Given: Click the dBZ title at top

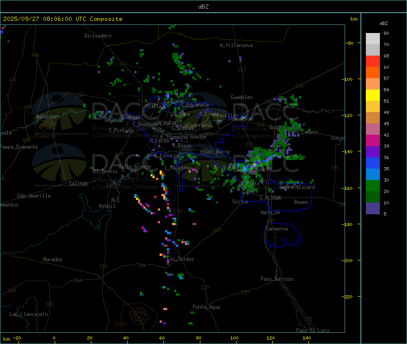Looking at the screenshot, I should (203, 7).
